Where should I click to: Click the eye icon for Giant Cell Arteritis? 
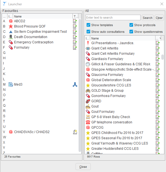[88, 48]
